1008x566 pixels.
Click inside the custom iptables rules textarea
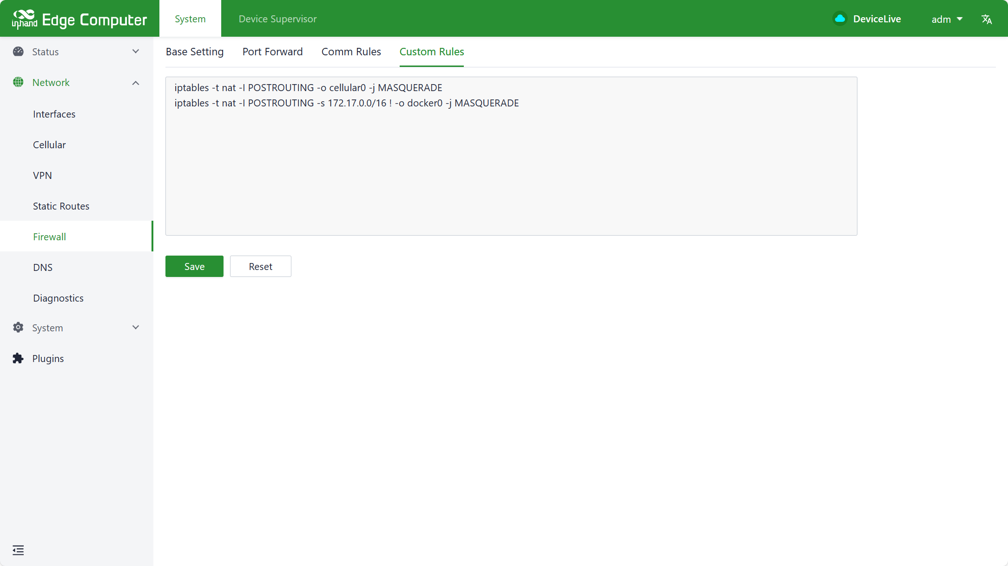click(511, 167)
